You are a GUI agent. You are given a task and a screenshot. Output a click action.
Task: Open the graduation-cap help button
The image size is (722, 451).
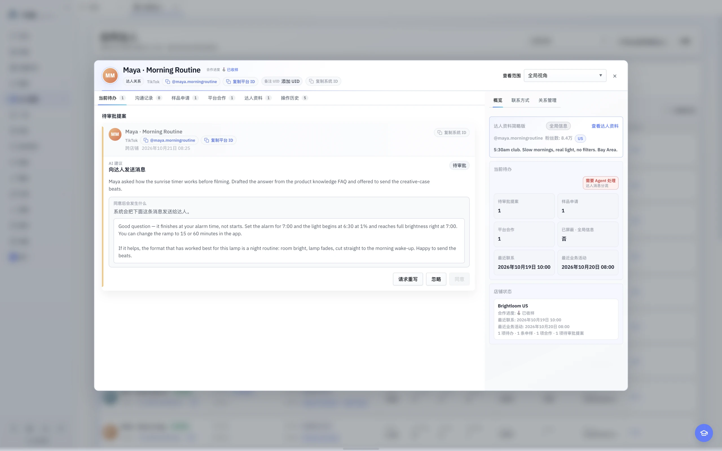[703, 433]
